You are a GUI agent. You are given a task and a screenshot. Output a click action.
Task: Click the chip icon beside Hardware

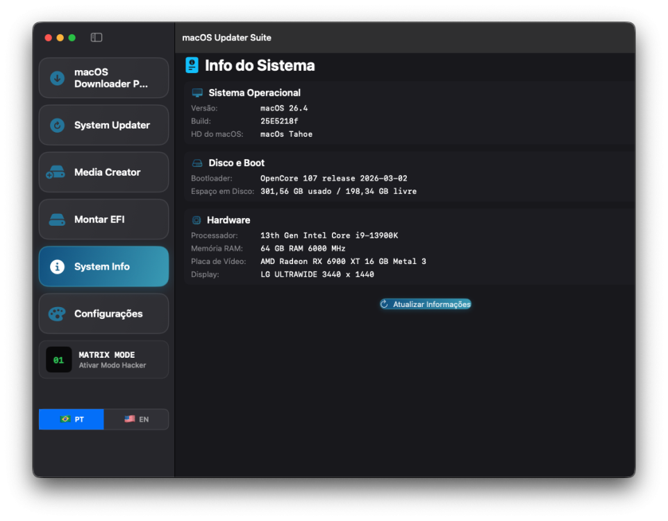click(197, 220)
